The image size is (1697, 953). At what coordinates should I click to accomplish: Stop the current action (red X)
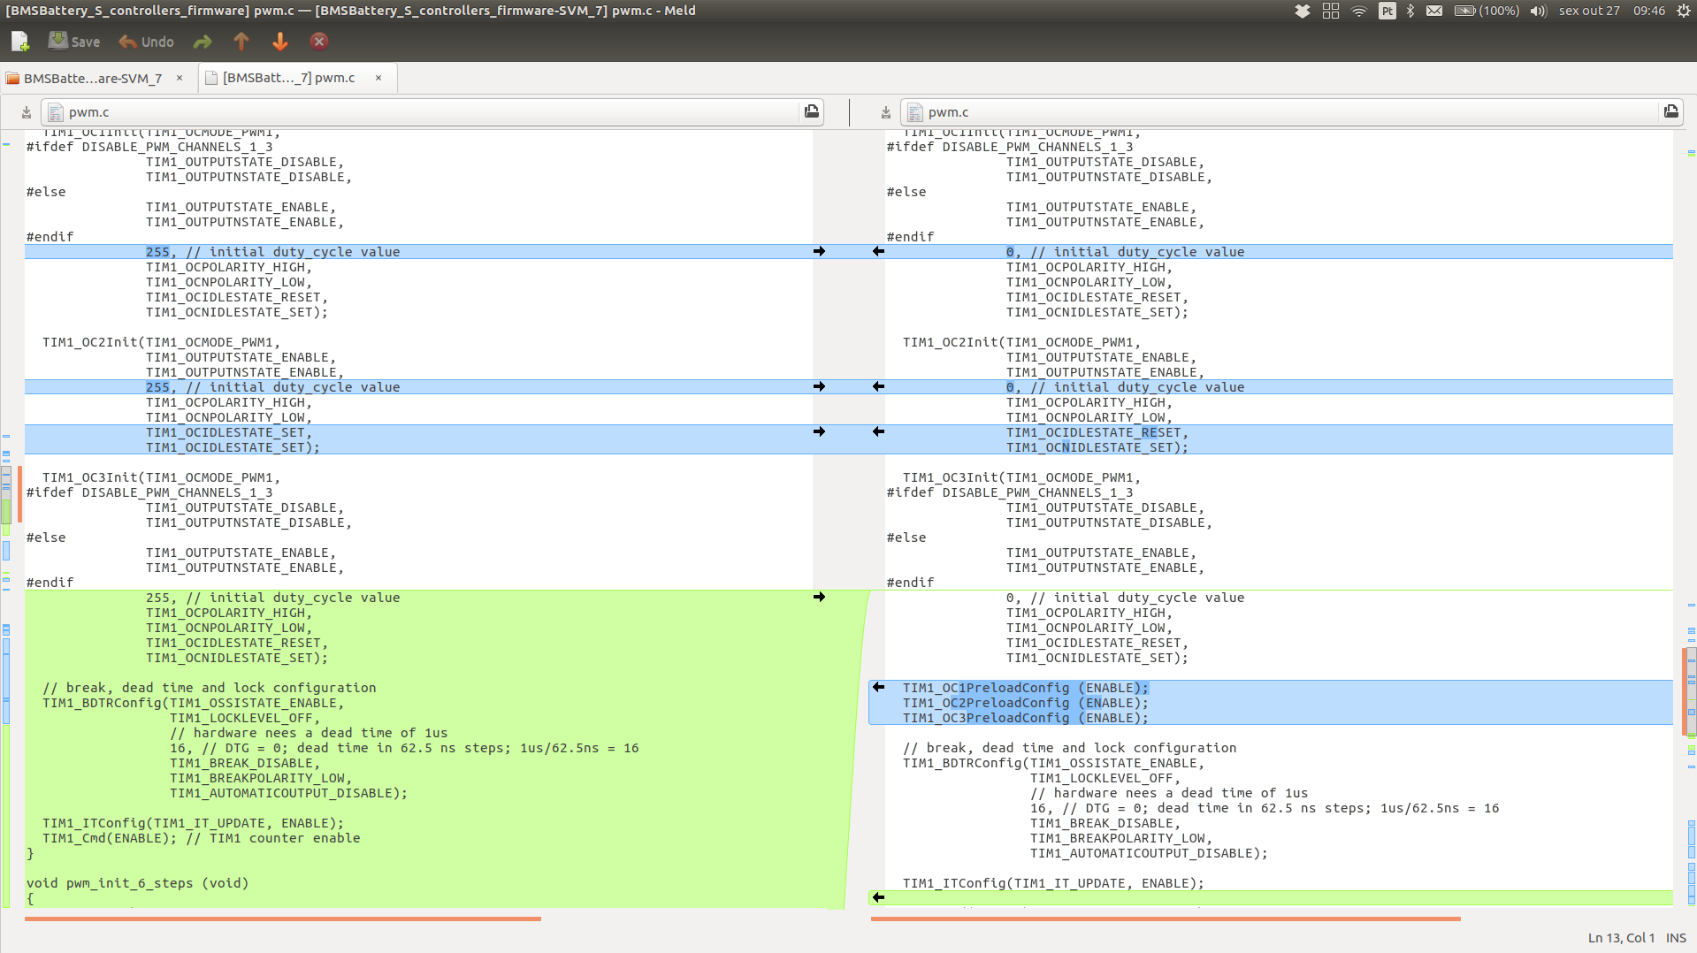(319, 42)
